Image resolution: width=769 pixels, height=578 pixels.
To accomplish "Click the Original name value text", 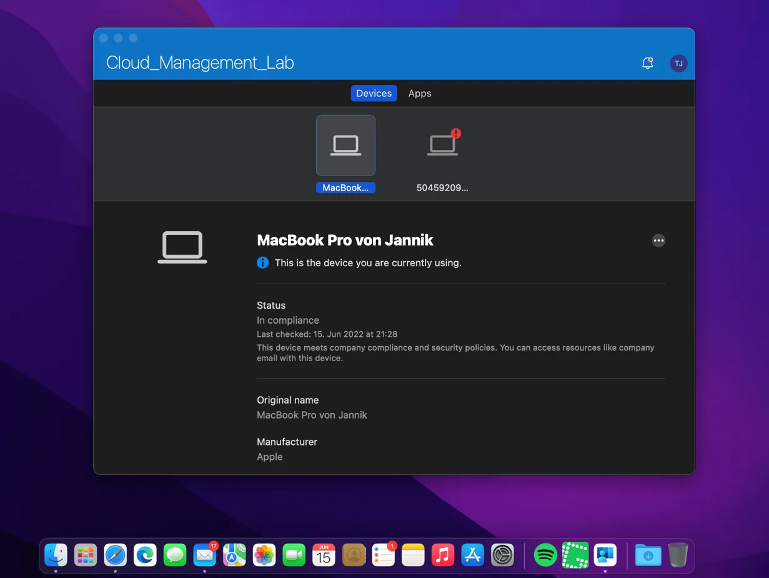I will (312, 415).
